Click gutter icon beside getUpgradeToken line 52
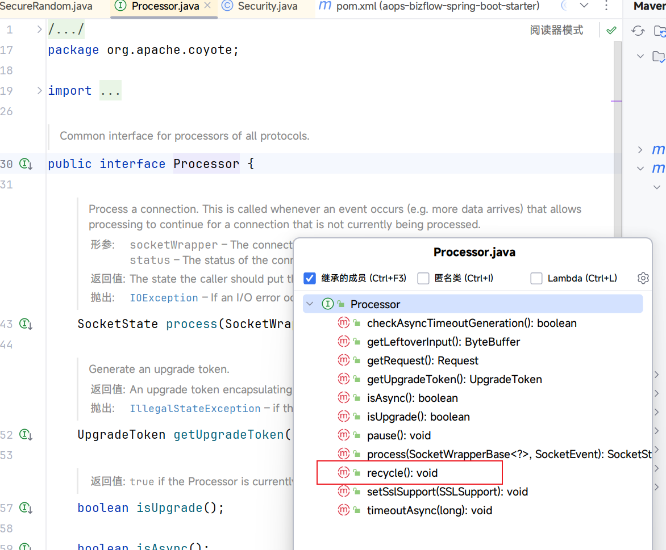 tap(26, 435)
